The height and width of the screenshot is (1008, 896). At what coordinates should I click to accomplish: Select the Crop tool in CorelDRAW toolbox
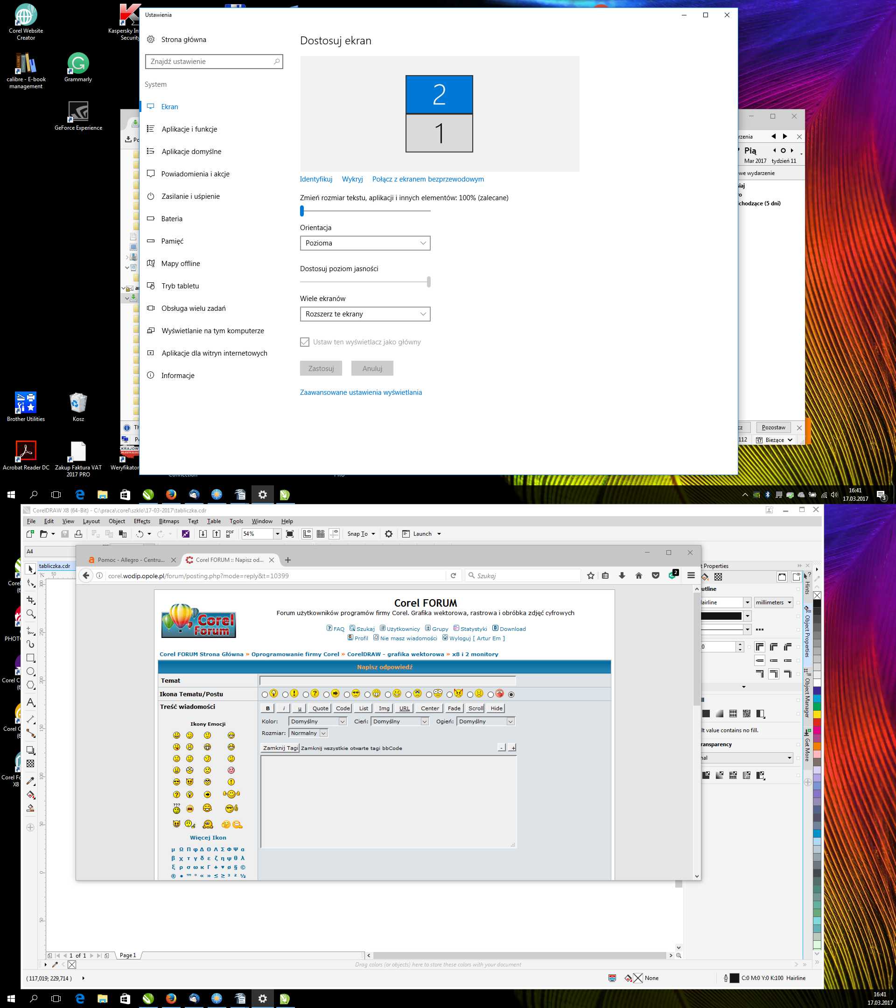pyautogui.click(x=31, y=600)
